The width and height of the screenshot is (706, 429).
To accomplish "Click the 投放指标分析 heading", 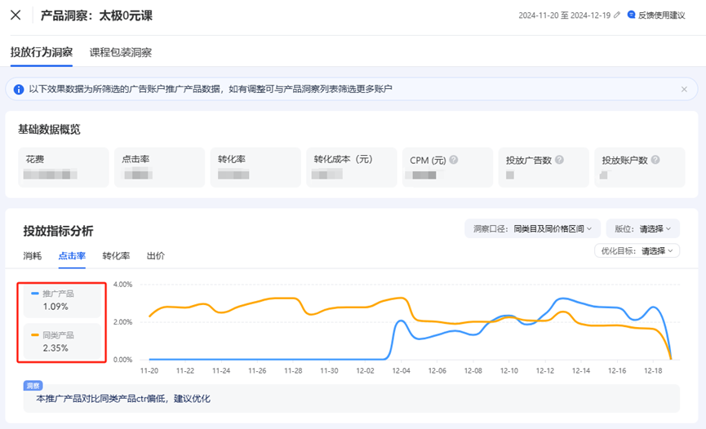I will 58,231.
